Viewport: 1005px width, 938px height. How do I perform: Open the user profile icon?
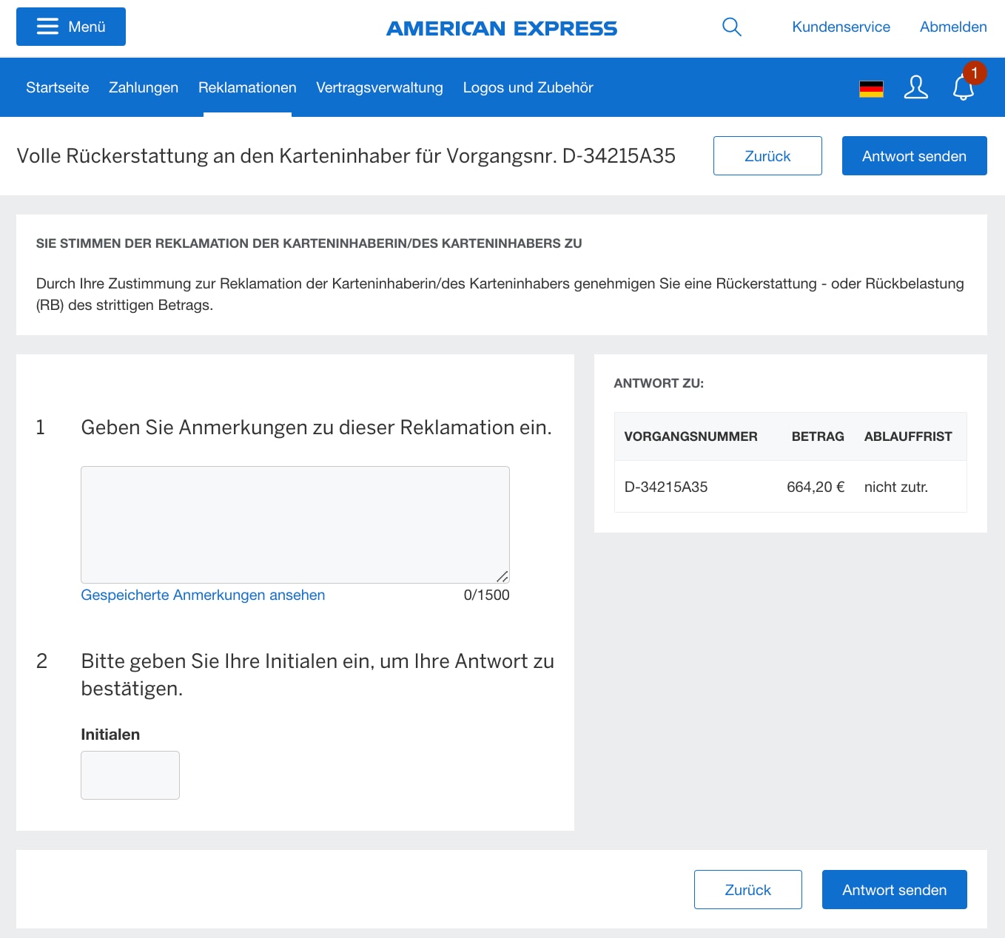(915, 87)
